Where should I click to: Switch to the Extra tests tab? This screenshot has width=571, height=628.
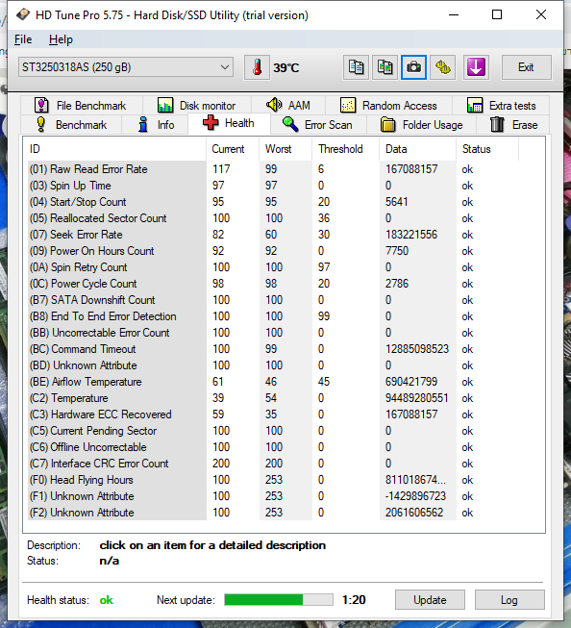(501, 106)
